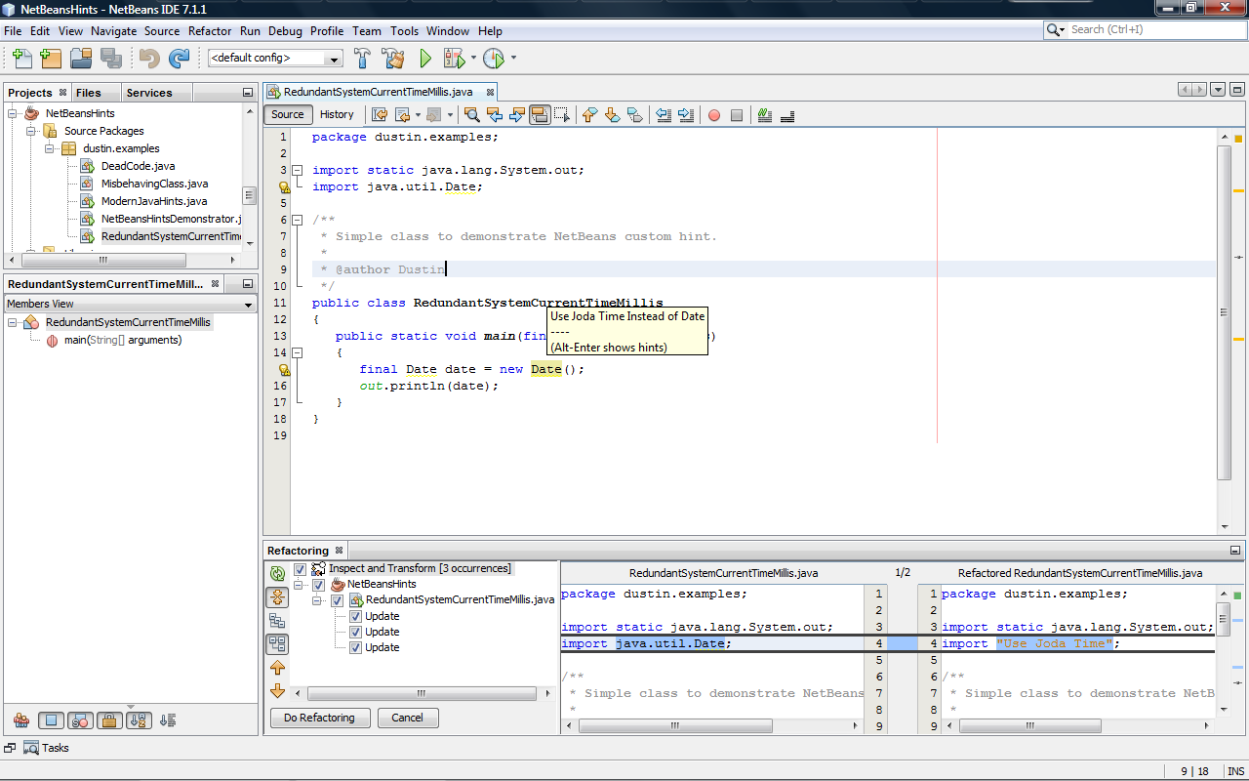Collapse the NetBeansHints project node
Viewport: 1249px width, 781px height.
(x=13, y=113)
